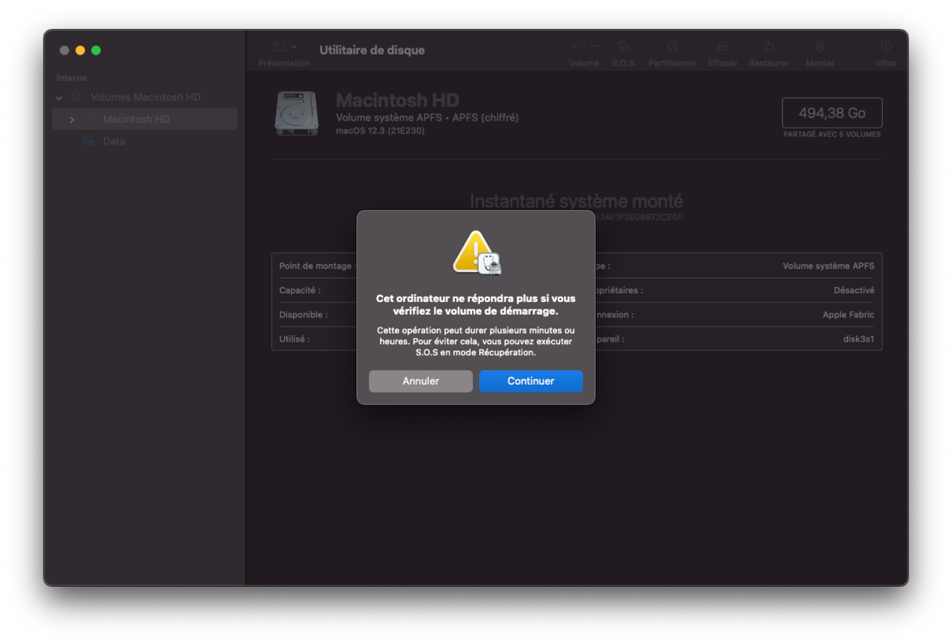Click the red close window button

point(64,50)
